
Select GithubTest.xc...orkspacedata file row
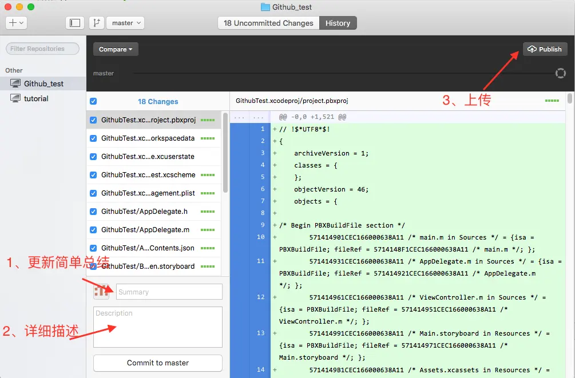[x=154, y=138]
